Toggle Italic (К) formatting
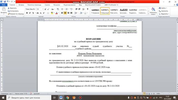This screenshot has width=178, height=100. (30, 13)
